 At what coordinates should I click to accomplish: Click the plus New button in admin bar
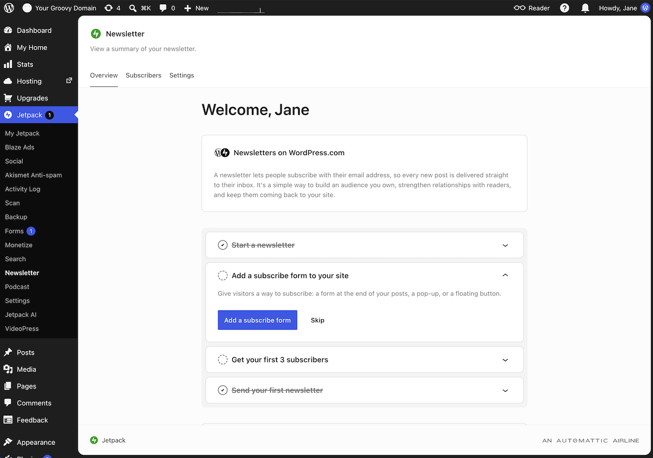click(196, 8)
